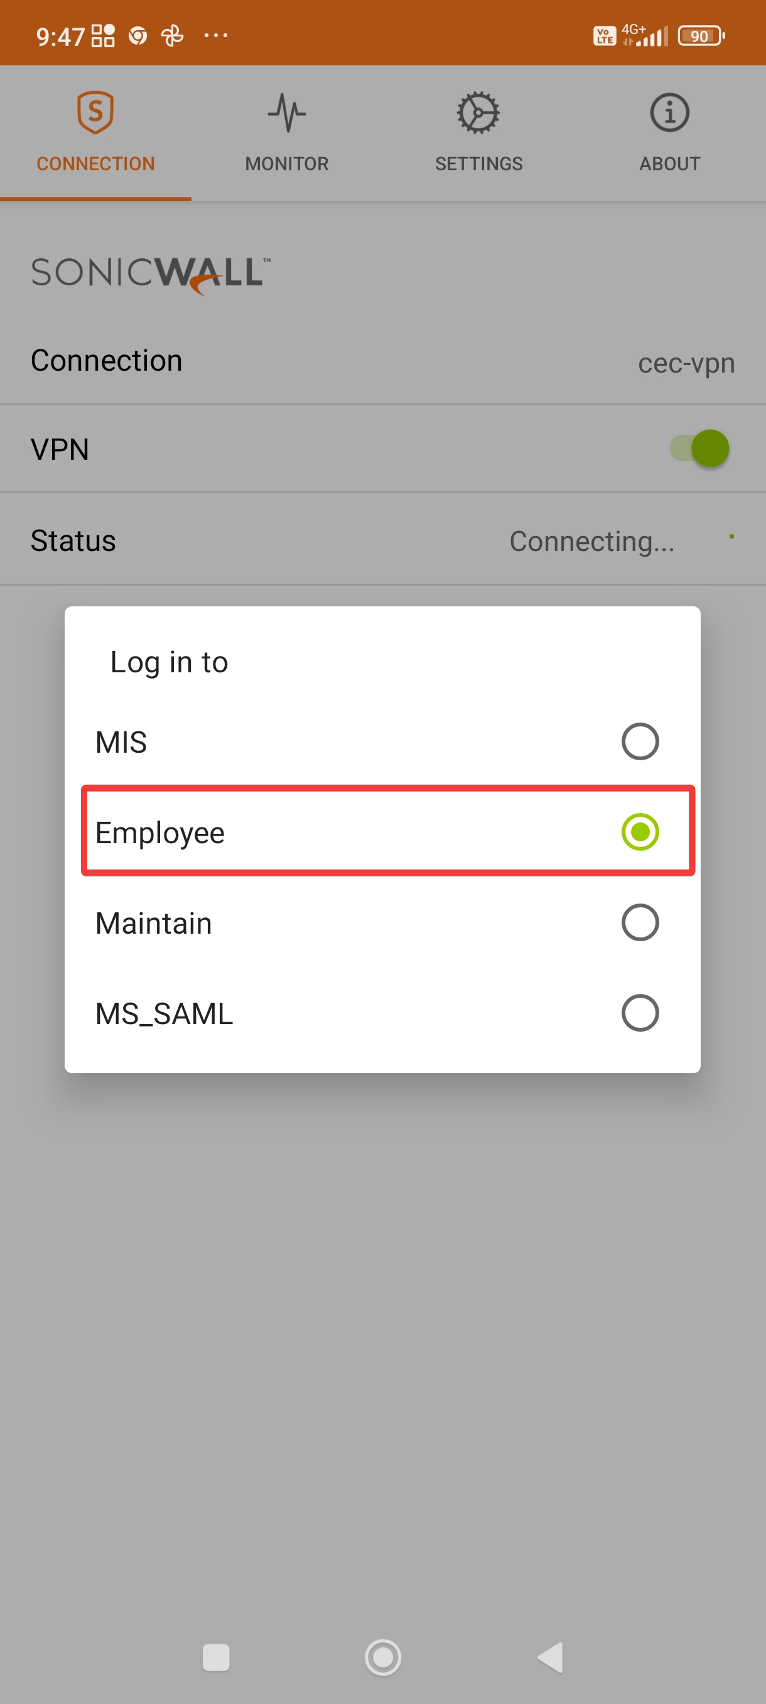Toggle the VPN switch off
The height and width of the screenshot is (1704, 766).
(699, 449)
